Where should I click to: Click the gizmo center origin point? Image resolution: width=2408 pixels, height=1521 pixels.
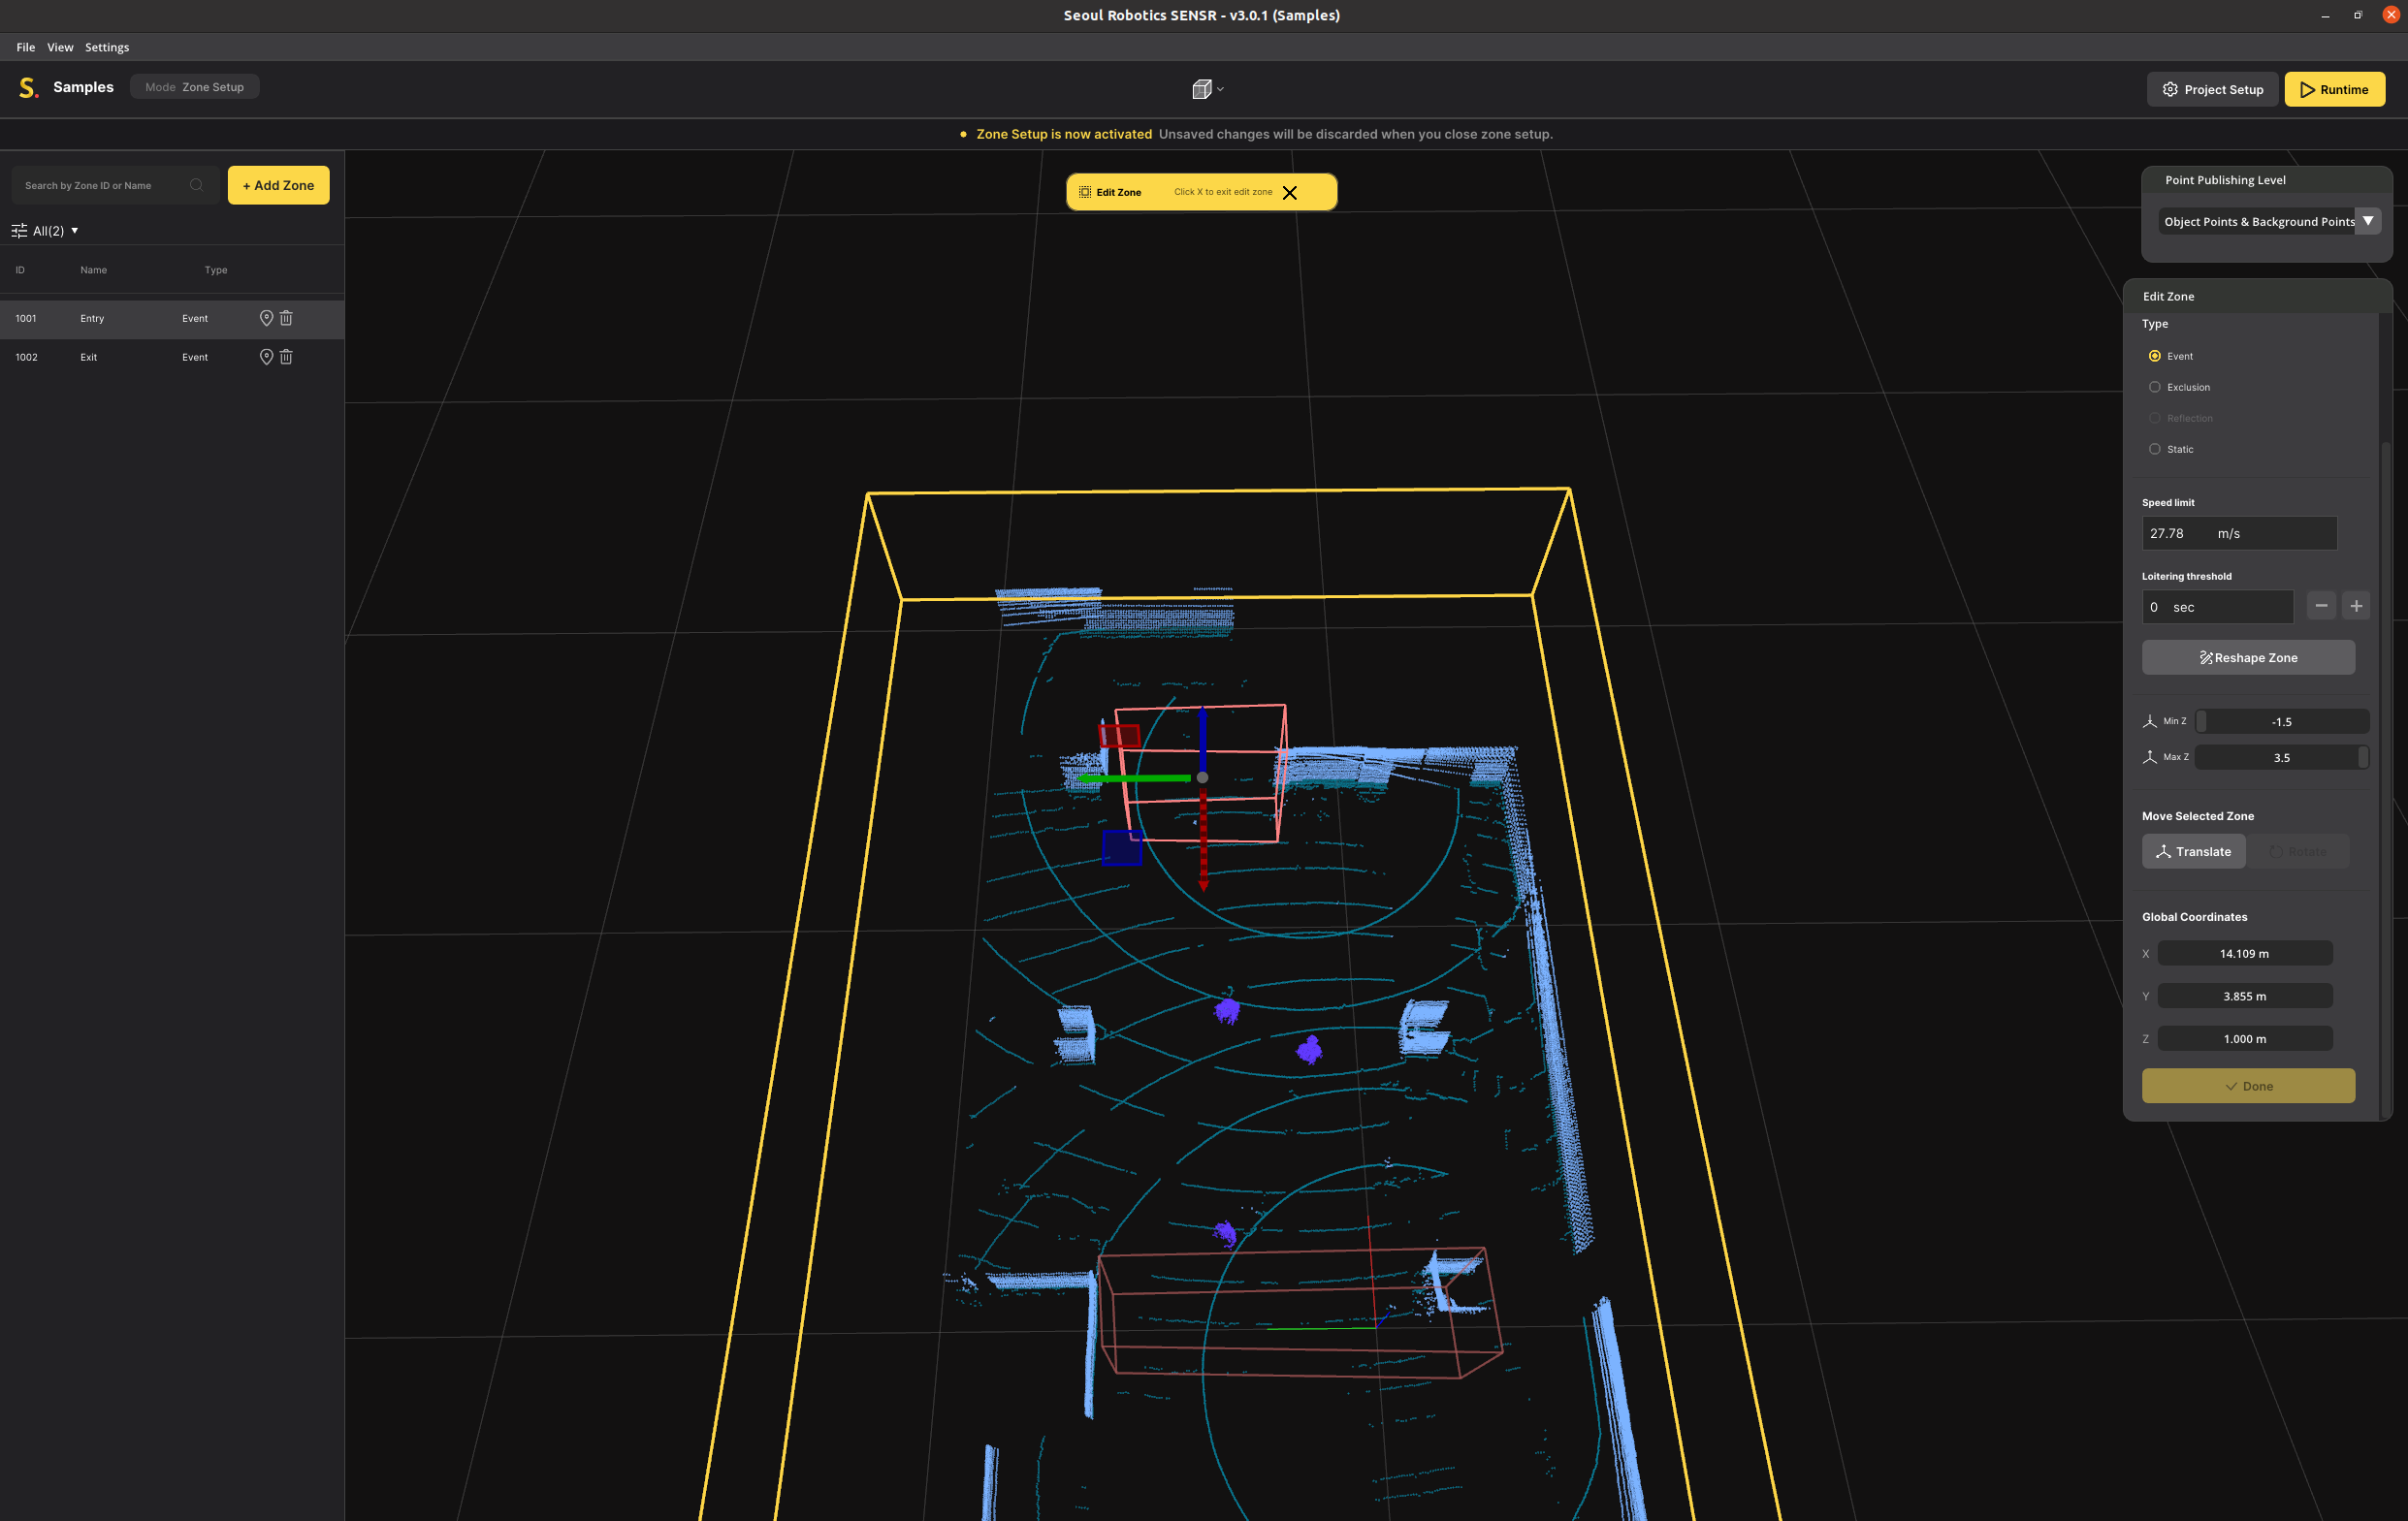(x=1202, y=777)
